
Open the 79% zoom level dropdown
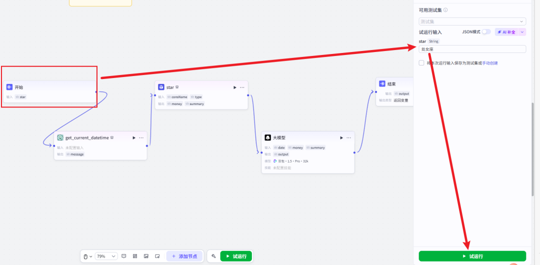[106, 256]
